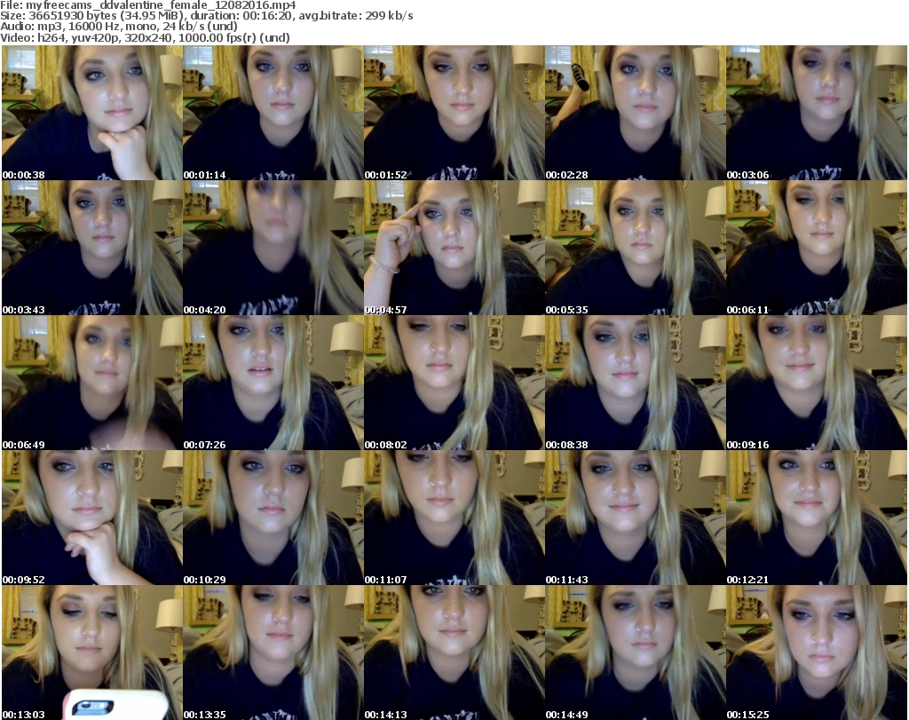The height and width of the screenshot is (720, 909).
Task: Select the thumbnail timestamped 00:07:26
Action: pyautogui.click(x=273, y=384)
